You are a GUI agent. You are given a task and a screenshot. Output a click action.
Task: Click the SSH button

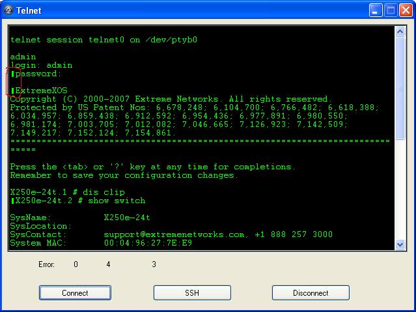click(192, 293)
